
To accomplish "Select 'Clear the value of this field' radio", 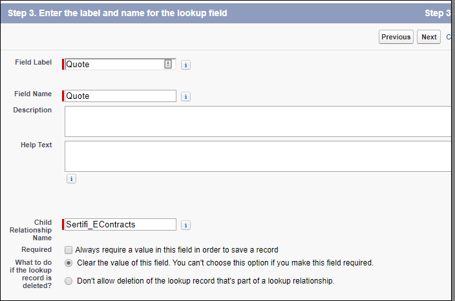I will [69, 263].
